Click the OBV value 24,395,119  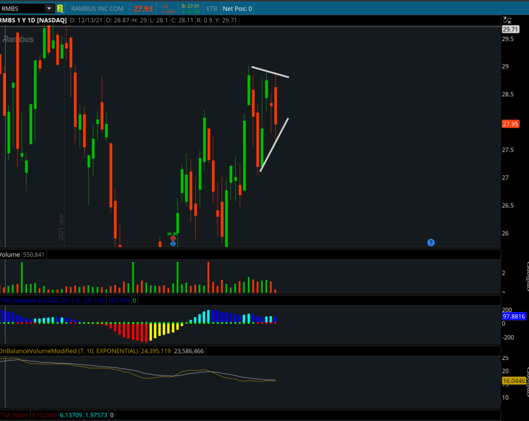tap(156, 351)
